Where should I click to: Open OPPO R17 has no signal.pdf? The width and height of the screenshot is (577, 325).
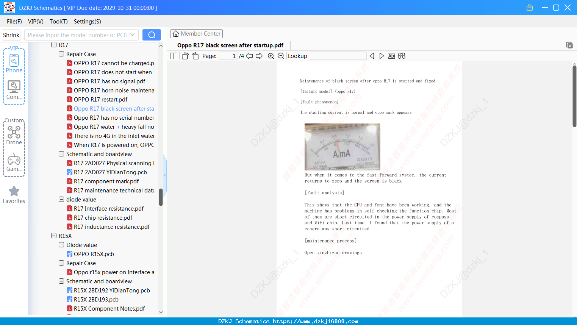click(x=106, y=81)
